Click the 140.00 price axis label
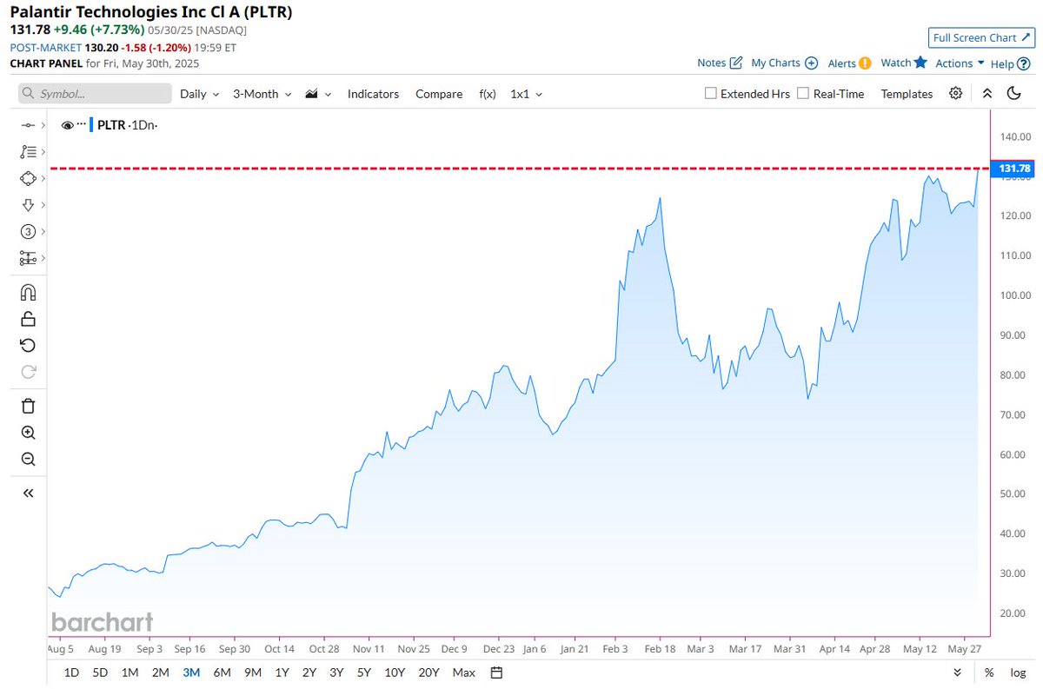 (1015, 136)
